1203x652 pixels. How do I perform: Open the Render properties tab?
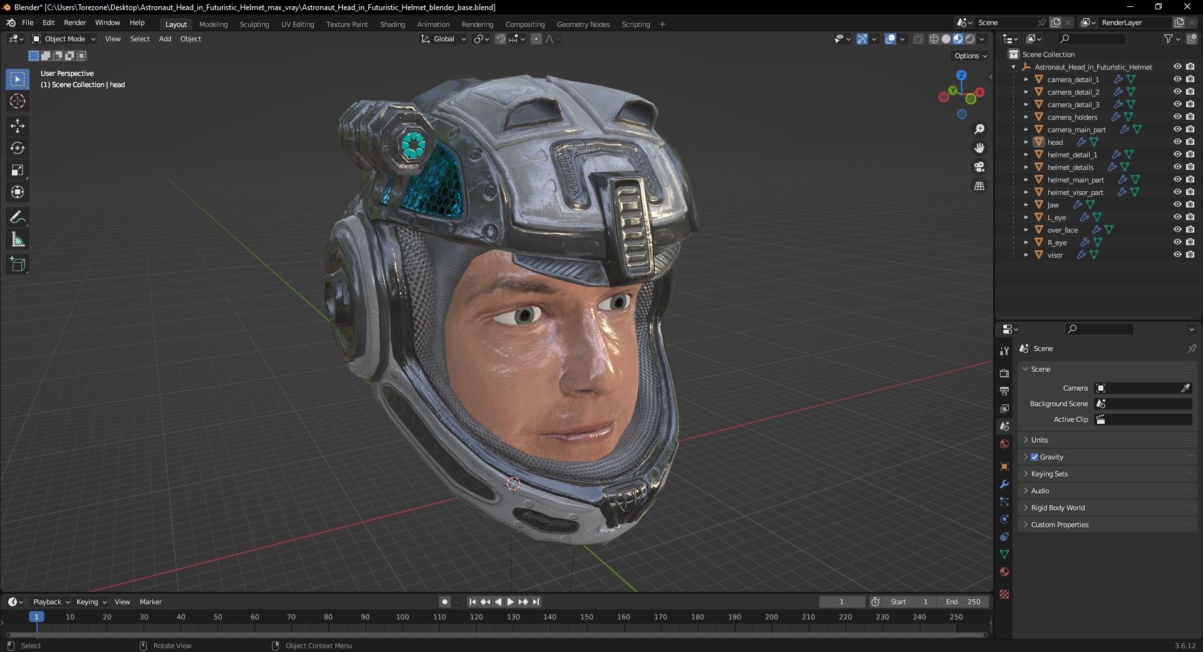(1004, 373)
